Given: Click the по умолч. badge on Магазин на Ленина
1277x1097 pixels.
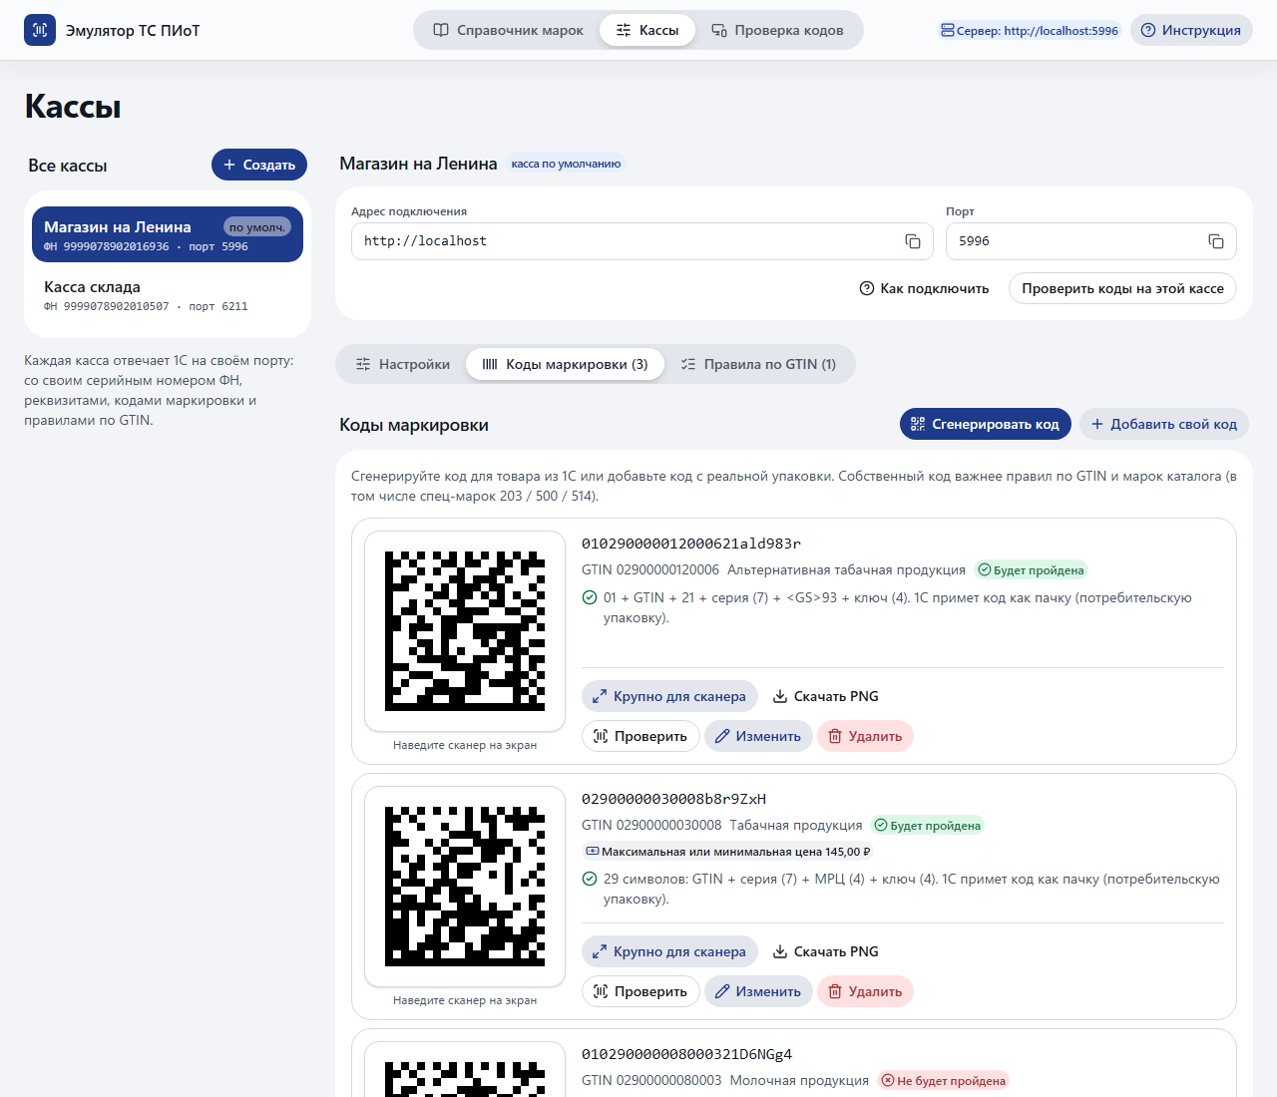Looking at the screenshot, I should (256, 227).
